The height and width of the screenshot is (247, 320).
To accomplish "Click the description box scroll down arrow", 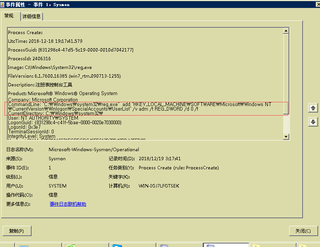I will pos(286,137).
